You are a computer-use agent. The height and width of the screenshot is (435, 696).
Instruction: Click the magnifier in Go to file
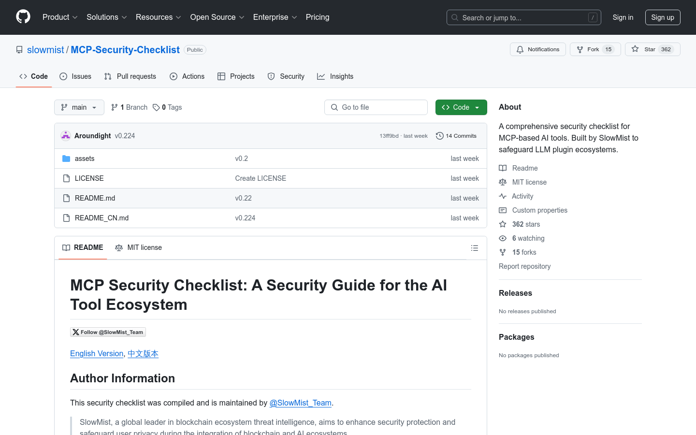point(334,107)
